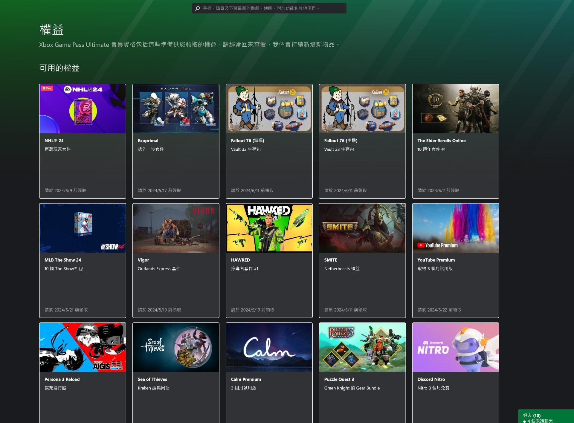Click the YouTube Premium 取得 3 個月試用版 text

435,268
